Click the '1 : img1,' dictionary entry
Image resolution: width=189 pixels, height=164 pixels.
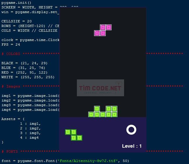coord(30,124)
